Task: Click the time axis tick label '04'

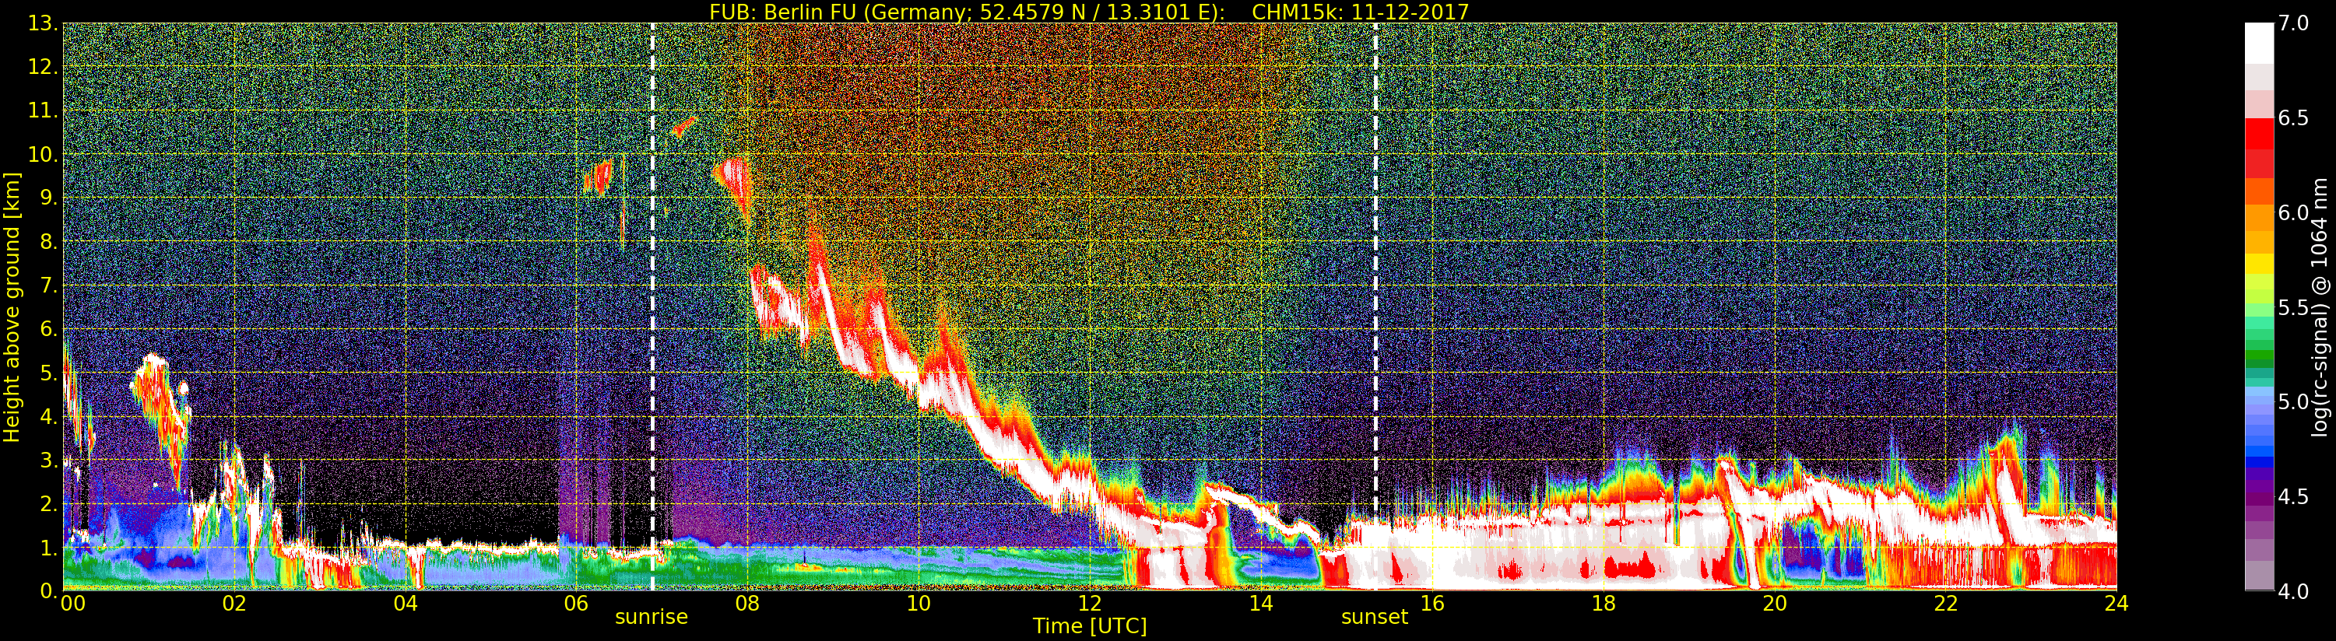Action: (406, 603)
